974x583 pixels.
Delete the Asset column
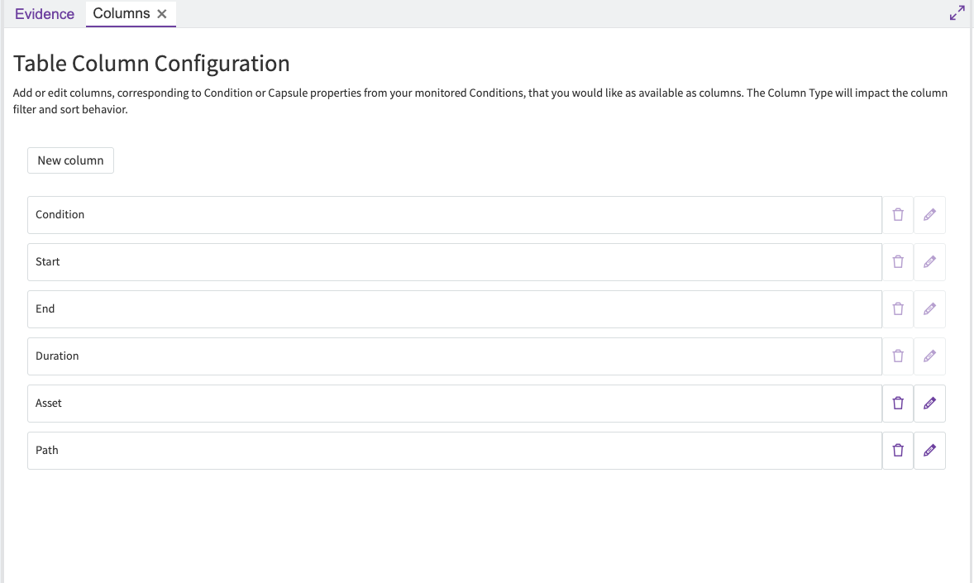point(898,404)
